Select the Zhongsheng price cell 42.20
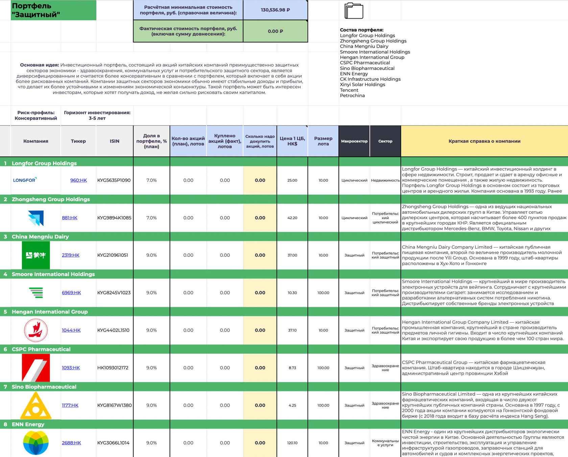 click(x=292, y=218)
